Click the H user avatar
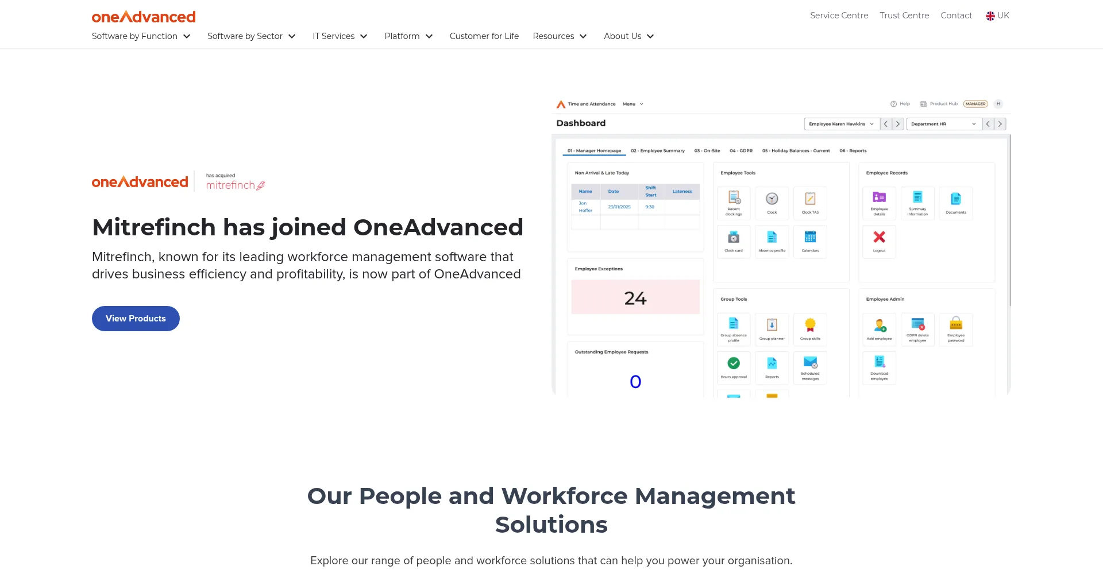 pyautogui.click(x=998, y=104)
